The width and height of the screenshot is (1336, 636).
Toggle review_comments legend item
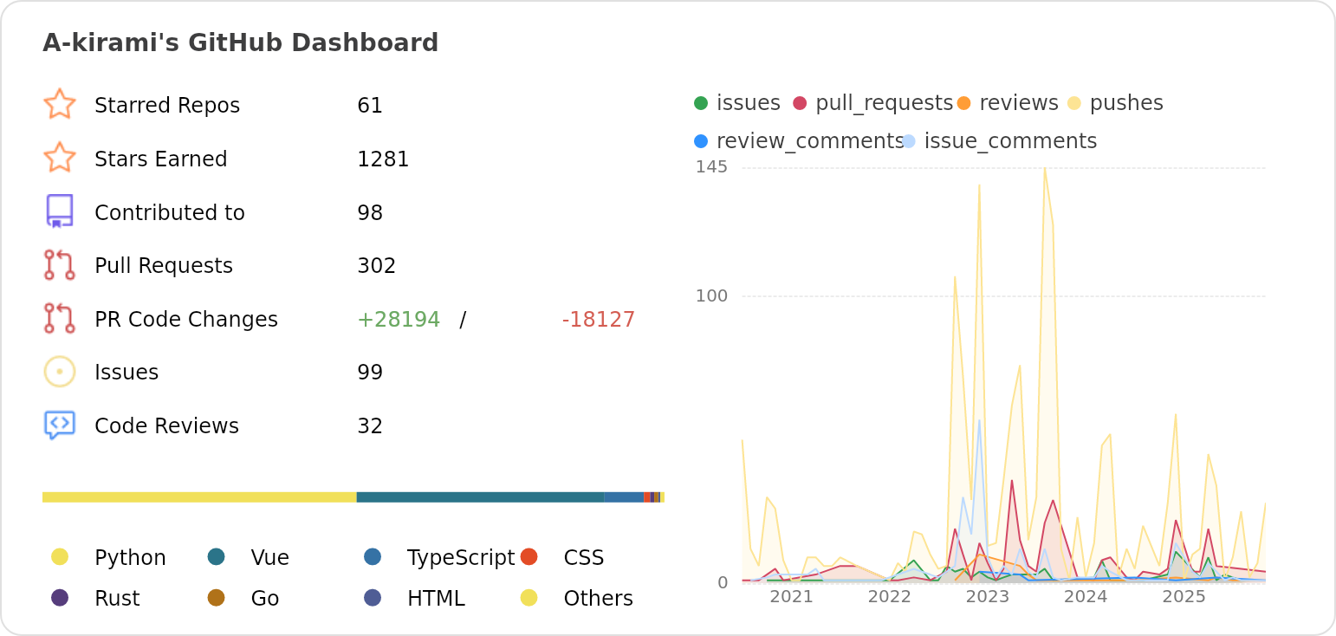pos(799,141)
